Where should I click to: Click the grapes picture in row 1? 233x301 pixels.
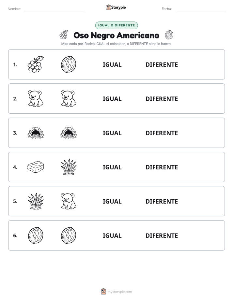[36, 64]
